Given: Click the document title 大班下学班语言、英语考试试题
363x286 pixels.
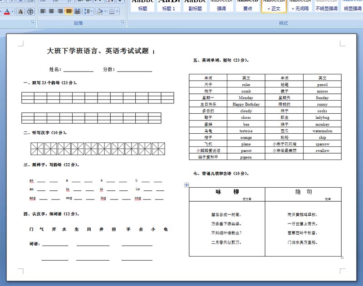Looking at the screenshot, I should (98, 51).
